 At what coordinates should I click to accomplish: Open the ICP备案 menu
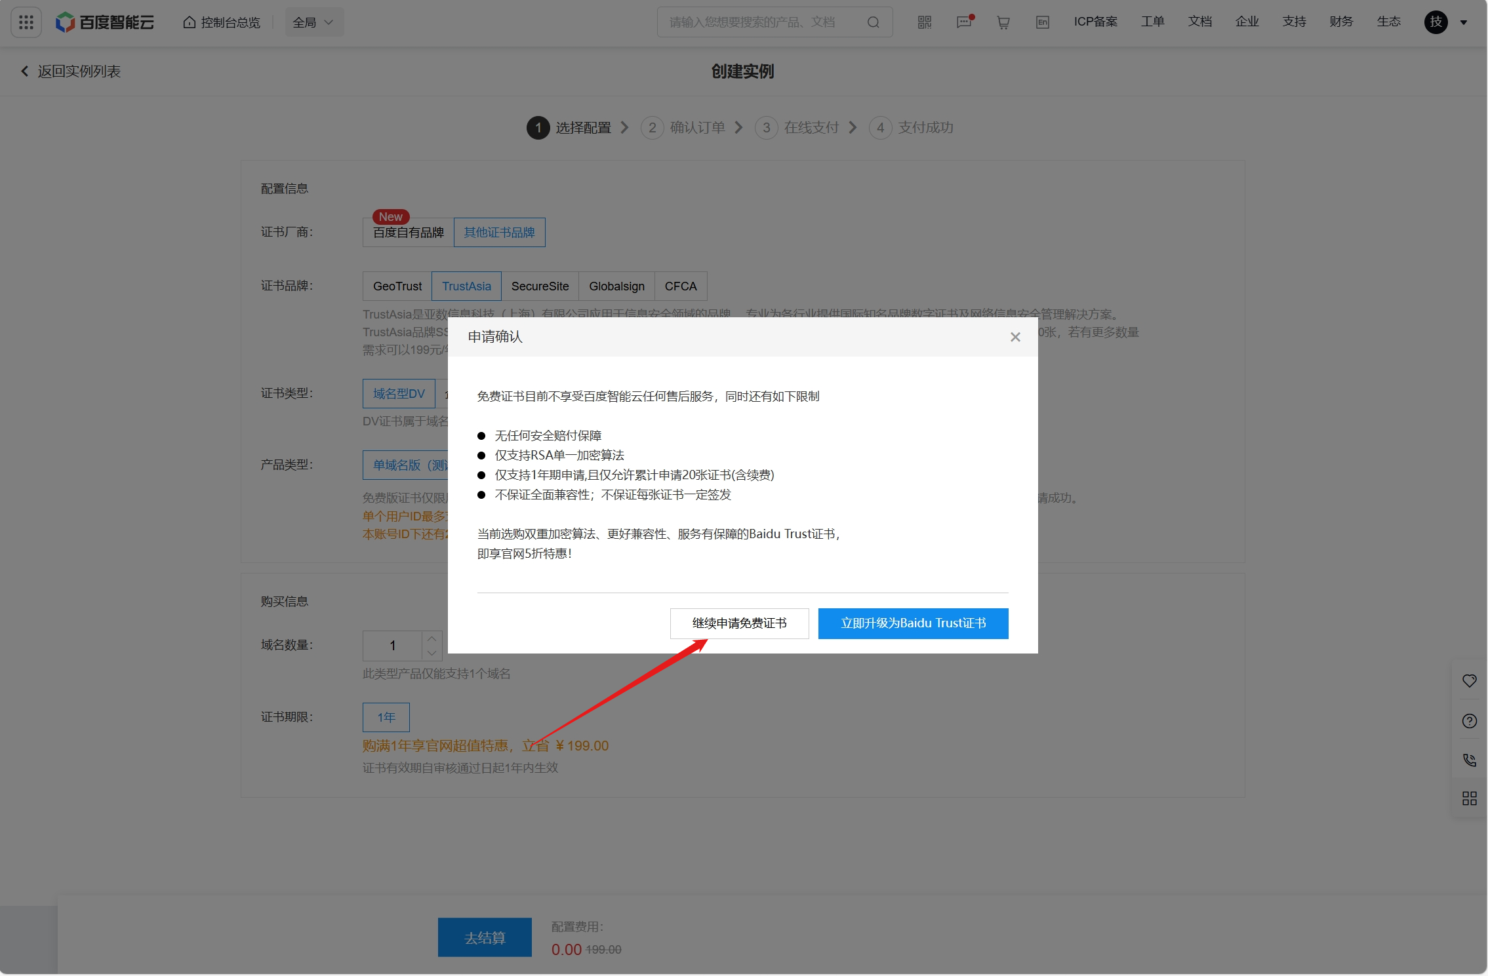coord(1096,22)
